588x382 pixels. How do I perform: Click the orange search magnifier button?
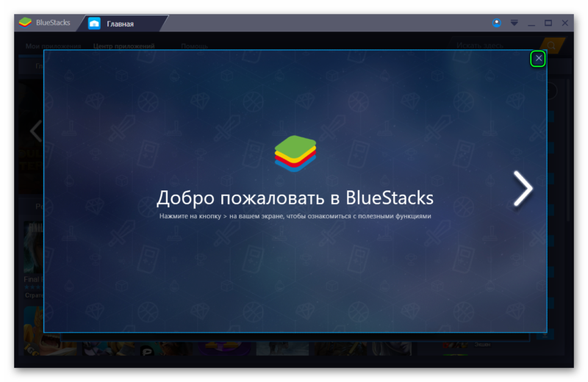(x=552, y=46)
